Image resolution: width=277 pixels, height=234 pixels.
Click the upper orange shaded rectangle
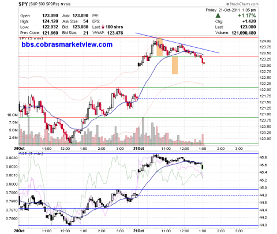[x=160, y=47]
